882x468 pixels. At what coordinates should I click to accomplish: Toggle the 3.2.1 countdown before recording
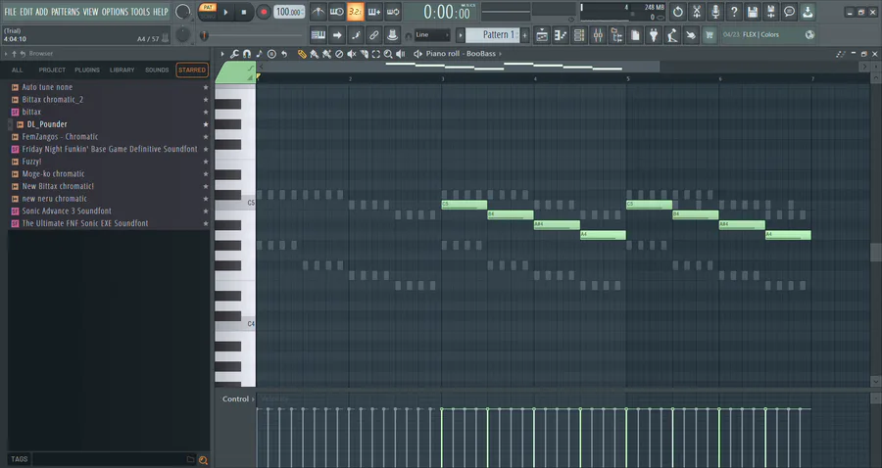(355, 11)
